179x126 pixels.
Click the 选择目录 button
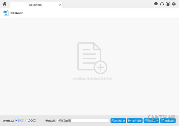(x=118, y=121)
